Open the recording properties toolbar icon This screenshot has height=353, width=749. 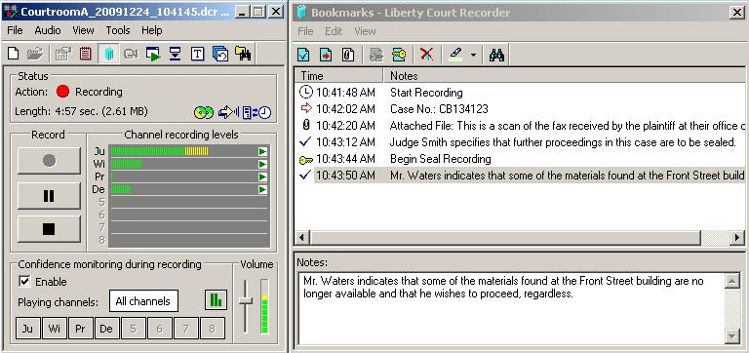coord(63,54)
